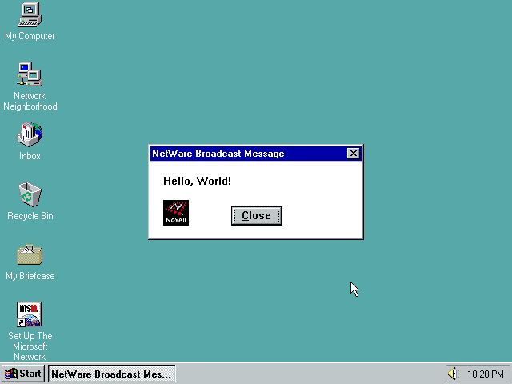Image resolution: width=512 pixels, height=384 pixels.
Task: Click NetWare Broadcast Mes... taskbar button
Action: point(112,374)
